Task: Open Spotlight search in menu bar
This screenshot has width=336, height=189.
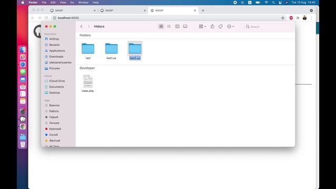Action: pos(273,3)
